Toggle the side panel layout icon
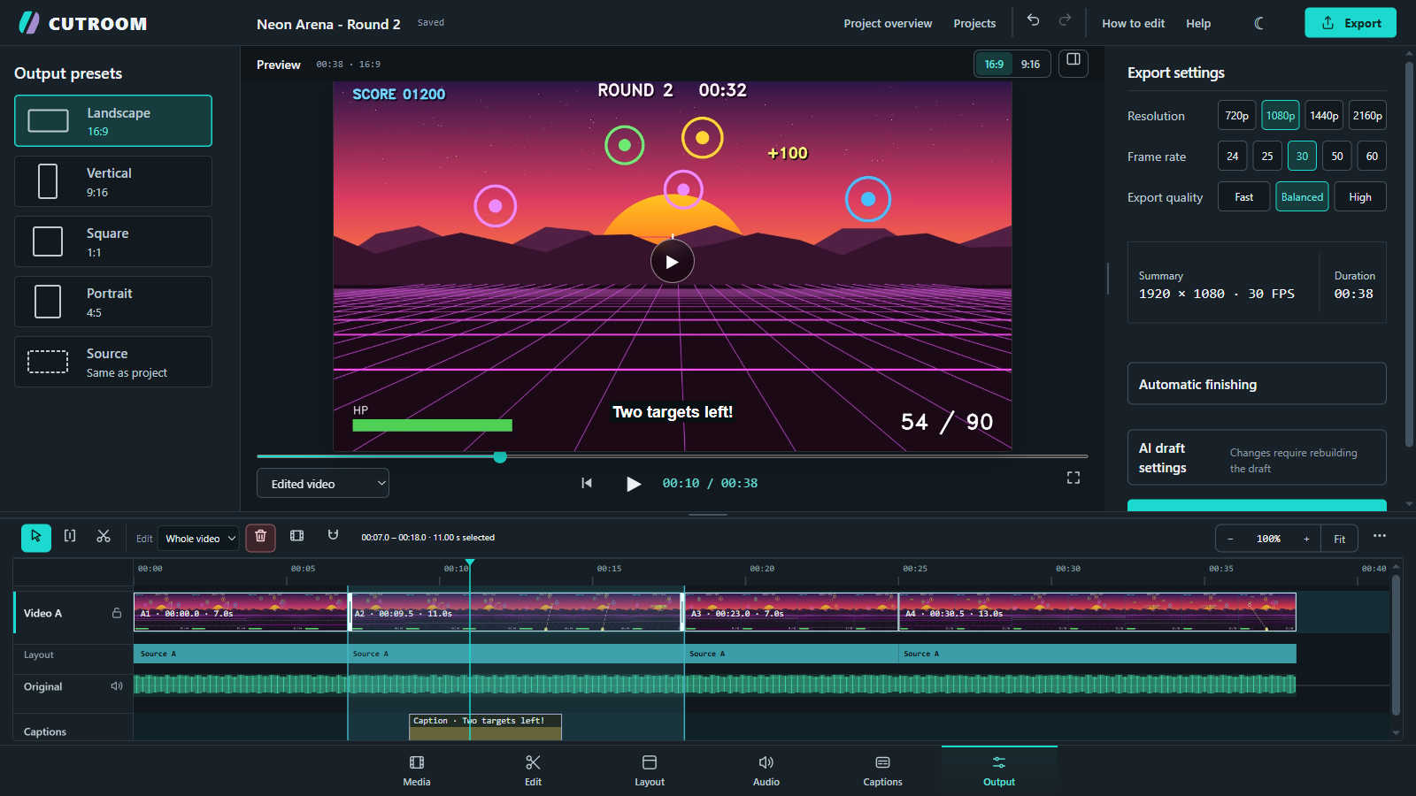Screen dimensions: 1416x796 tap(1074, 63)
